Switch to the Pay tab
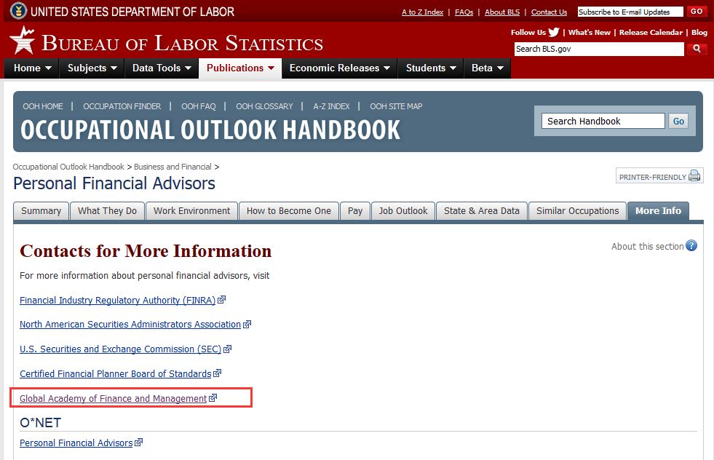The width and height of the screenshot is (714, 460). pos(355,211)
